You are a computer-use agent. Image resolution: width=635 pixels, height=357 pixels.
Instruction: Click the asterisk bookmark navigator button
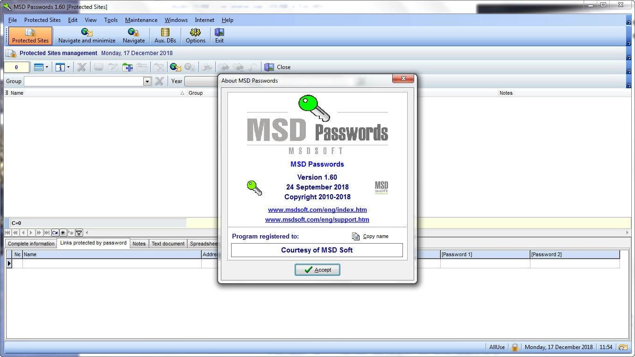(x=63, y=232)
